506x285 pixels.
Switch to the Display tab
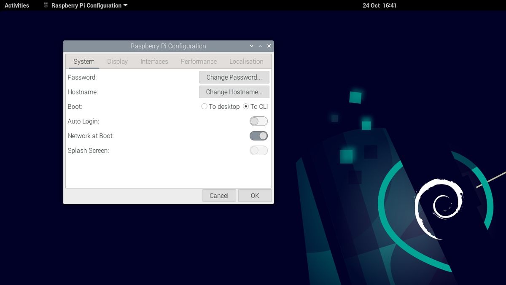[117, 61]
